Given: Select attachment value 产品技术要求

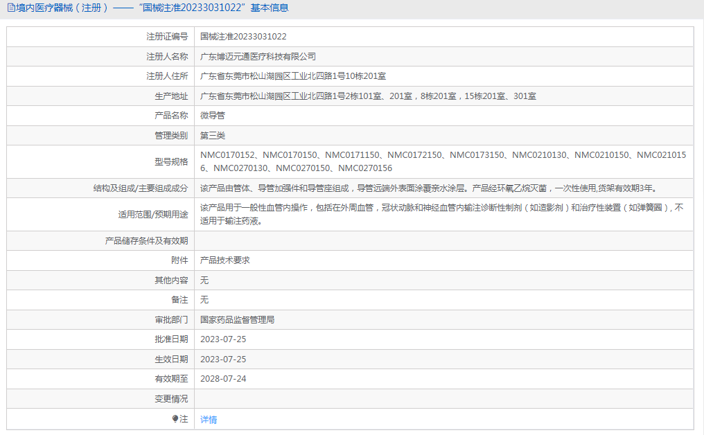Looking at the screenshot, I should tap(225, 260).
